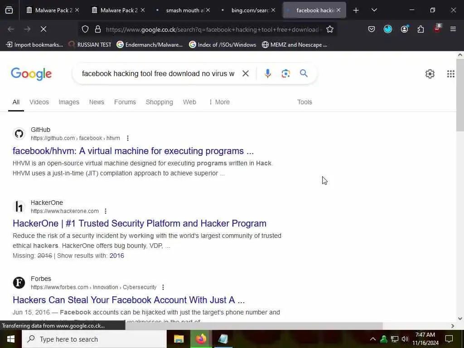Open Import bookmarks bookmark

point(34,45)
